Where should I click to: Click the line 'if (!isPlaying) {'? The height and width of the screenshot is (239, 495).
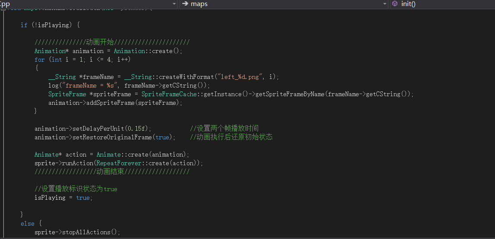pyautogui.click(x=50, y=25)
